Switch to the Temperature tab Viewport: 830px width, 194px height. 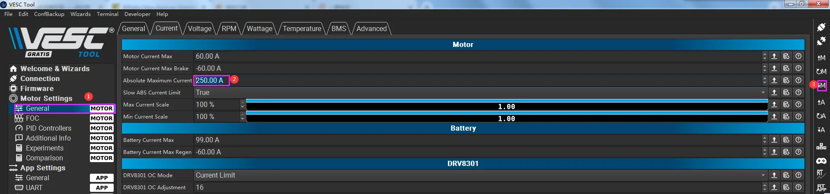point(302,28)
